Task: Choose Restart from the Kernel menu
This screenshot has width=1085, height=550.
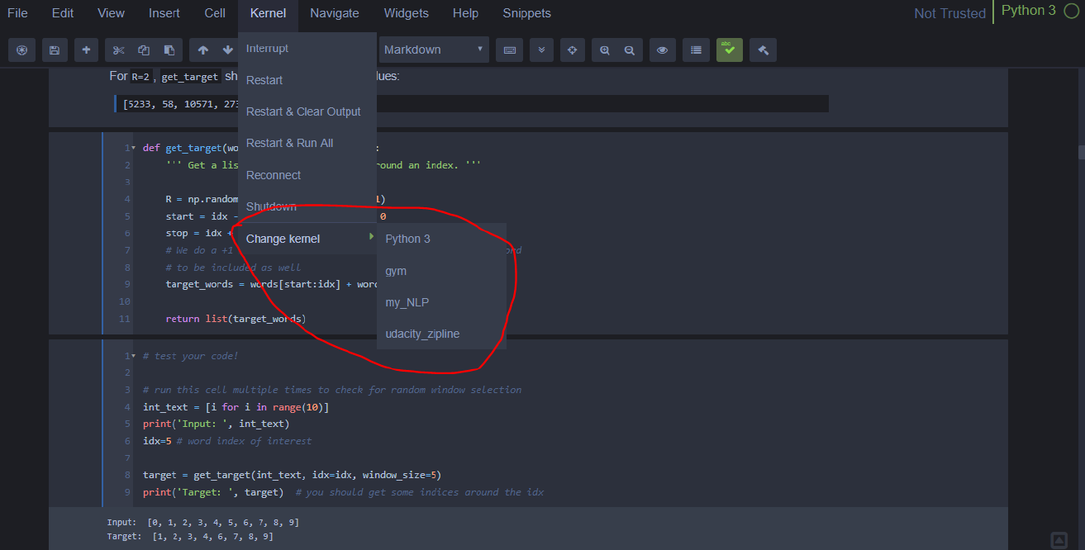Action: coord(307,80)
